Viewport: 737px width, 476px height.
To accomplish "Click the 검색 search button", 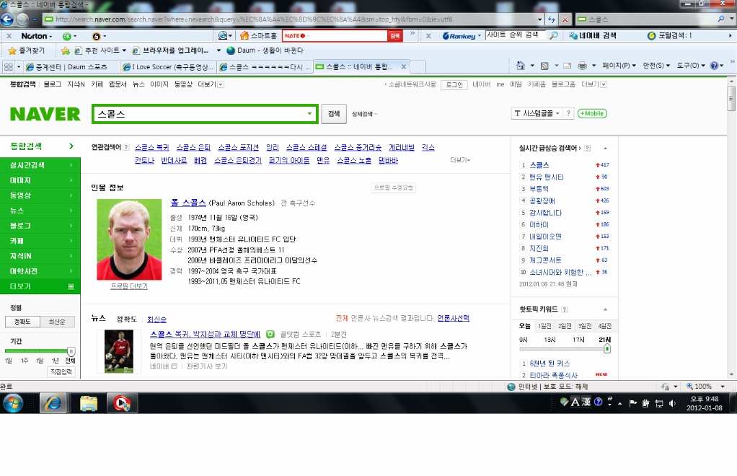I will [334, 114].
